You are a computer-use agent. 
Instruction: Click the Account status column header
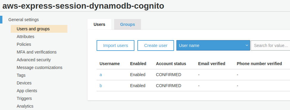click(171, 64)
